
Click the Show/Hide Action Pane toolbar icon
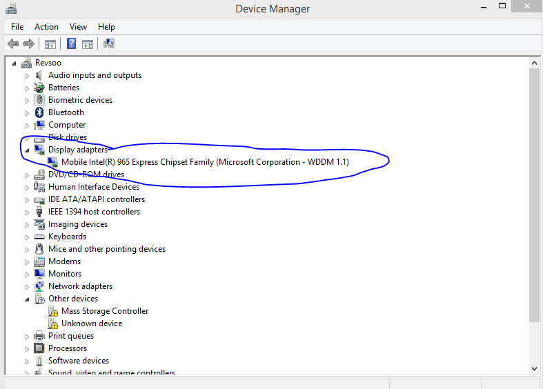(x=87, y=44)
